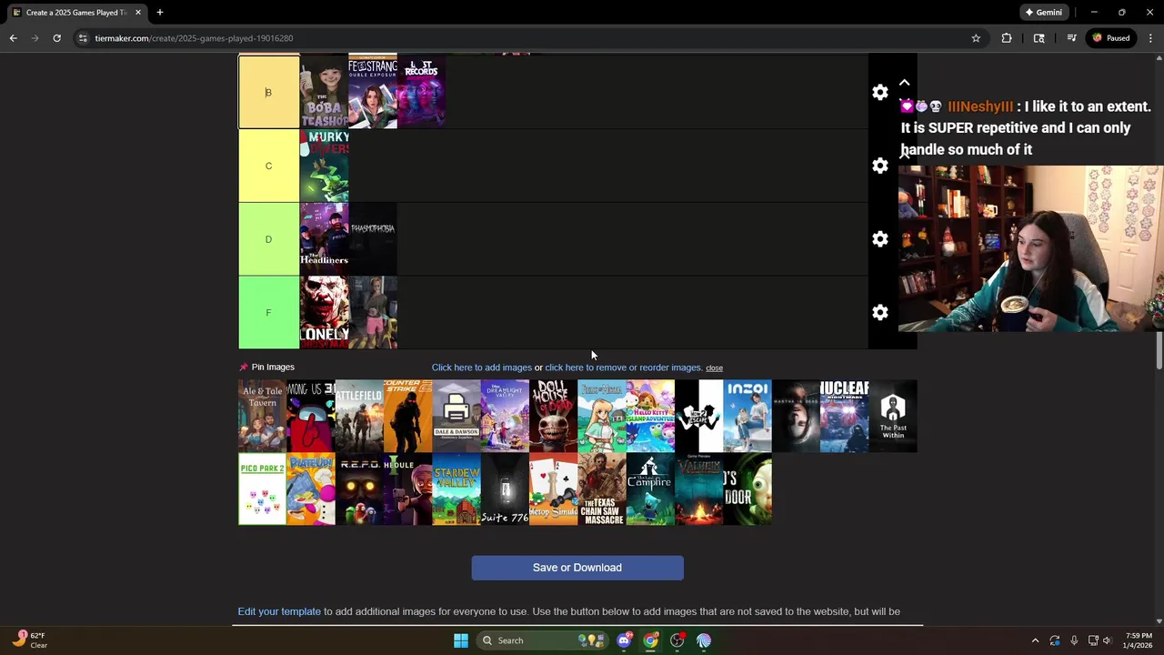Select the Phasmophobia image in tier D
The width and height of the screenshot is (1164, 655).
[x=373, y=239]
